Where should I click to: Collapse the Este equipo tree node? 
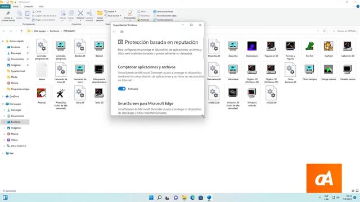click(3, 104)
